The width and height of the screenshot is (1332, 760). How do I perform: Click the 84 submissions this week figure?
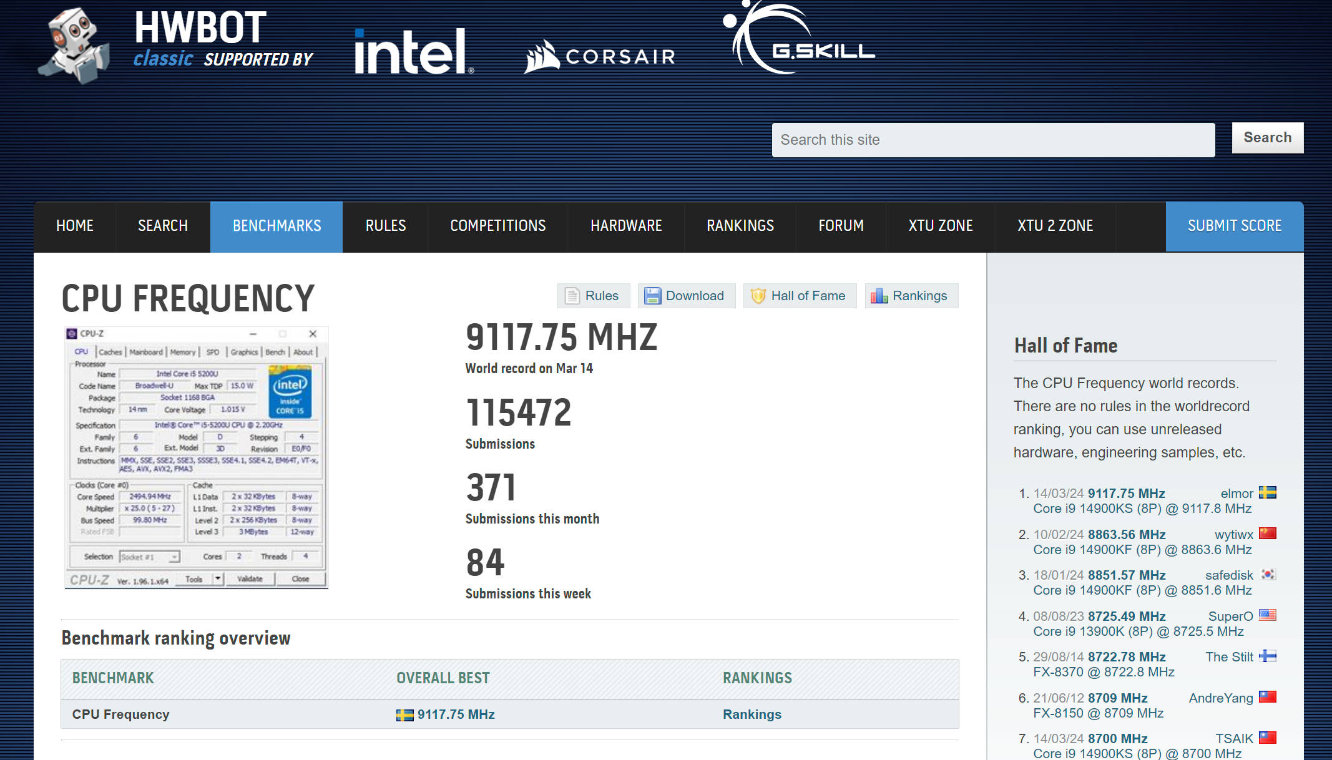[x=485, y=562]
